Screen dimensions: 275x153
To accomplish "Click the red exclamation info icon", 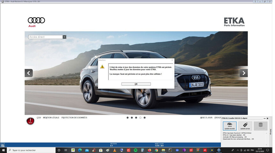I will coord(30,121).
